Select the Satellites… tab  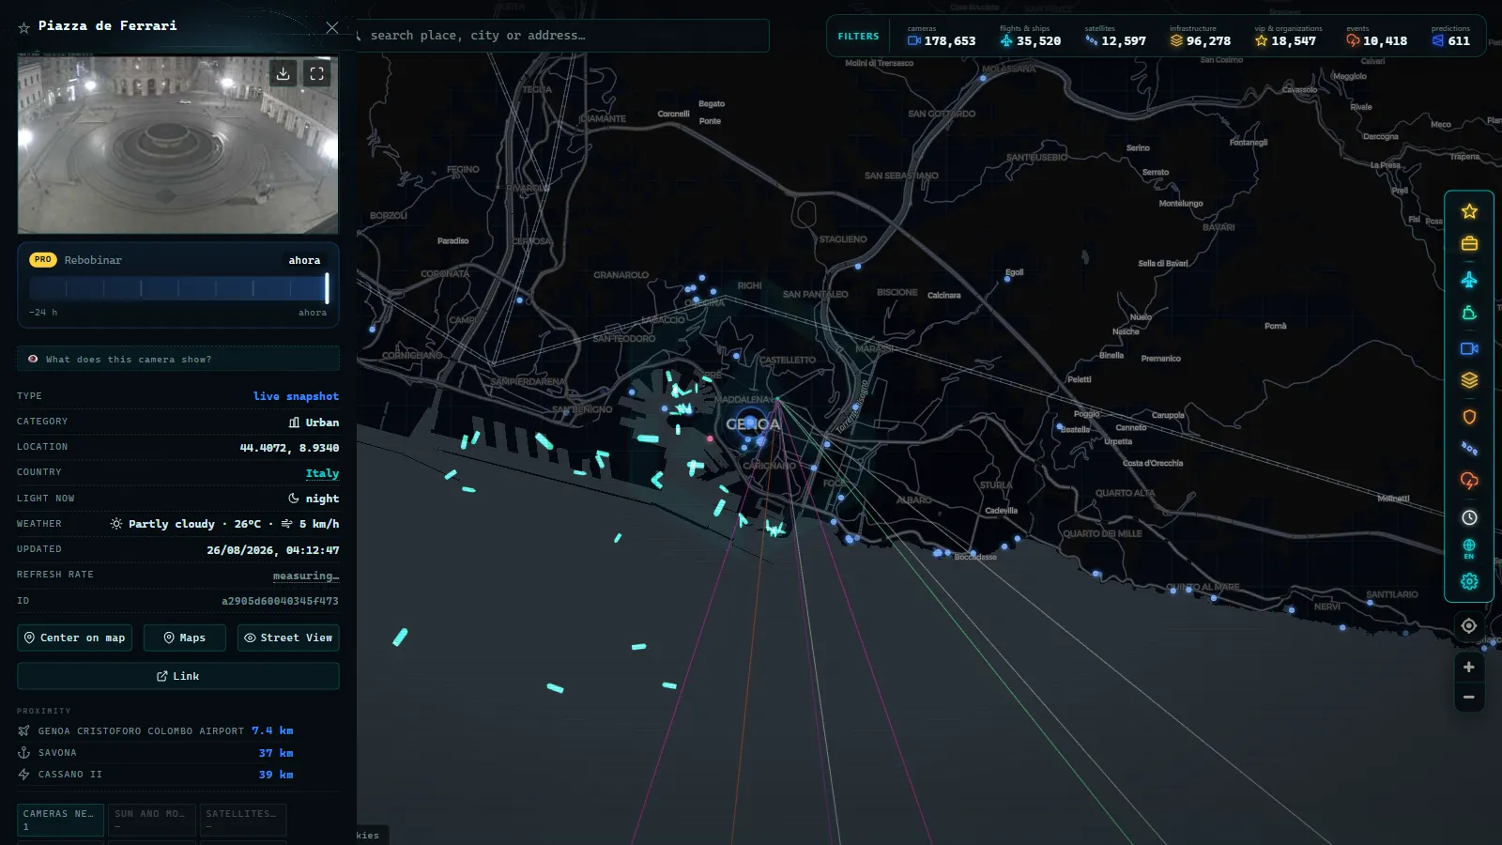coord(243,820)
